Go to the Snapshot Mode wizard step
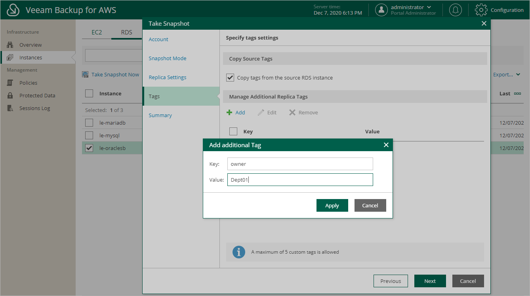The height and width of the screenshot is (296, 530). pos(167,58)
